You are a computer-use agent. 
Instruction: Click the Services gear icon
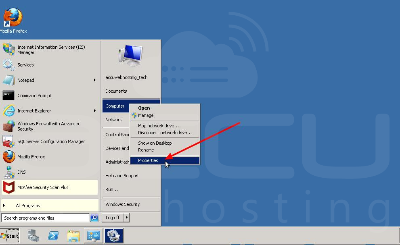coord(8,65)
